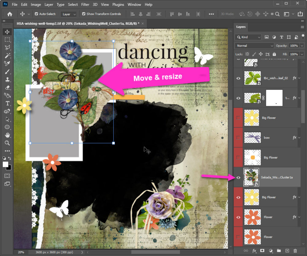Open the Auto-Select Layer dropdown
307x256 pixels.
coord(68,14)
